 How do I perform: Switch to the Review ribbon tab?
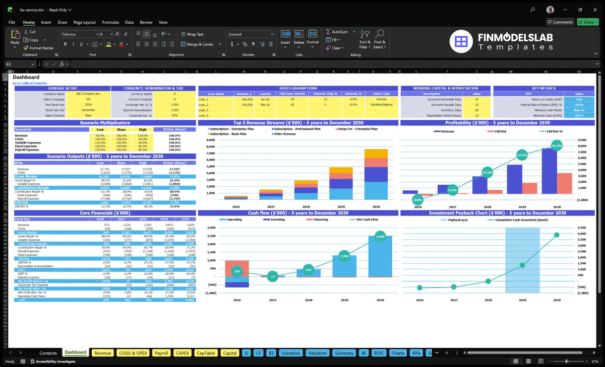(146, 22)
